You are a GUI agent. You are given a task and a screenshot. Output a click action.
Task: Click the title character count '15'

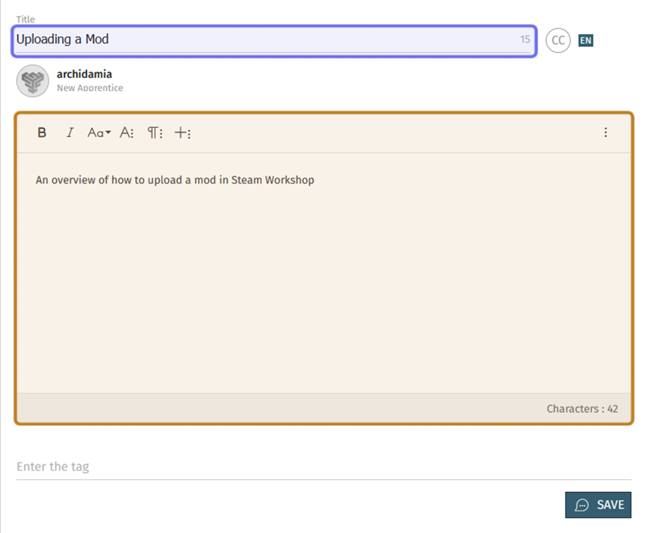tap(525, 40)
